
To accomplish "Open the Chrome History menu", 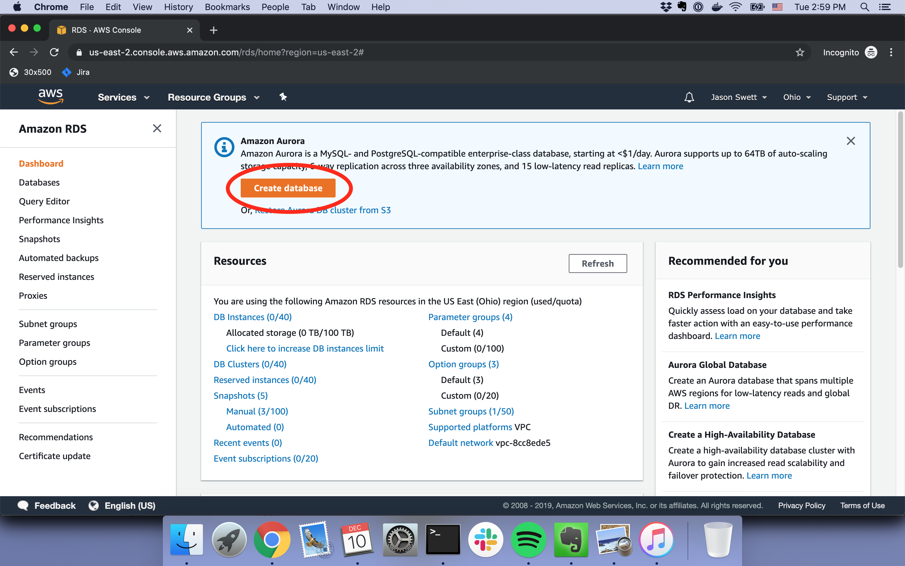I will (x=178, y=7).
